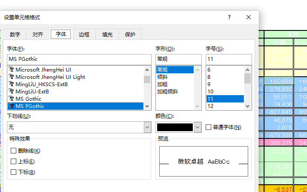Open the 保护 tab

click(x=130, y=35)
